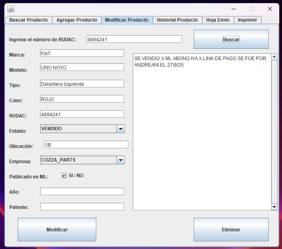
Task: Click the Color field showing ROJO
Action: (x=82, y=99)
